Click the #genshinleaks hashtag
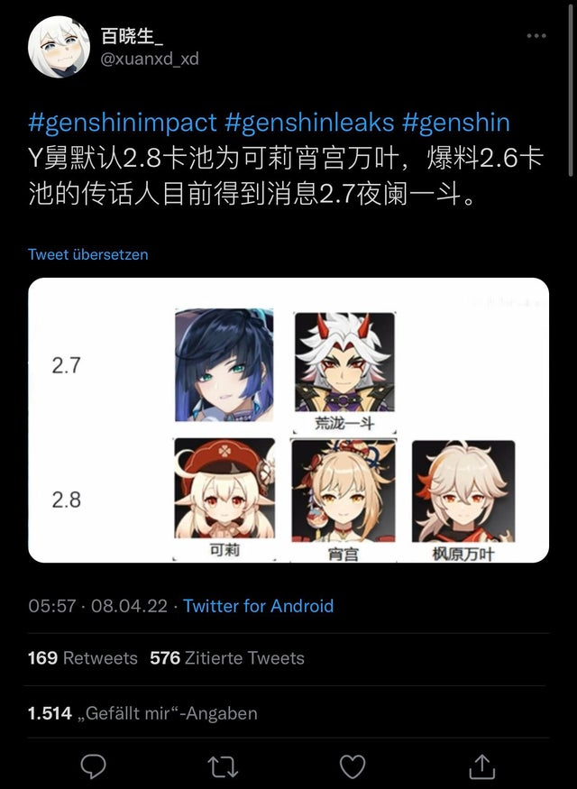Screen dimensions: 577x789 click(x=309, y=123)
